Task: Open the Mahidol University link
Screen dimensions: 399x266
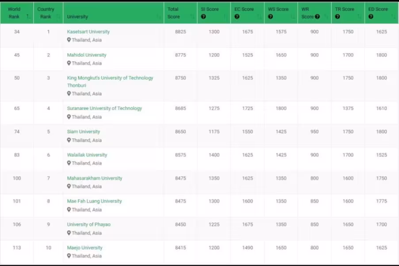Action: 87,55
